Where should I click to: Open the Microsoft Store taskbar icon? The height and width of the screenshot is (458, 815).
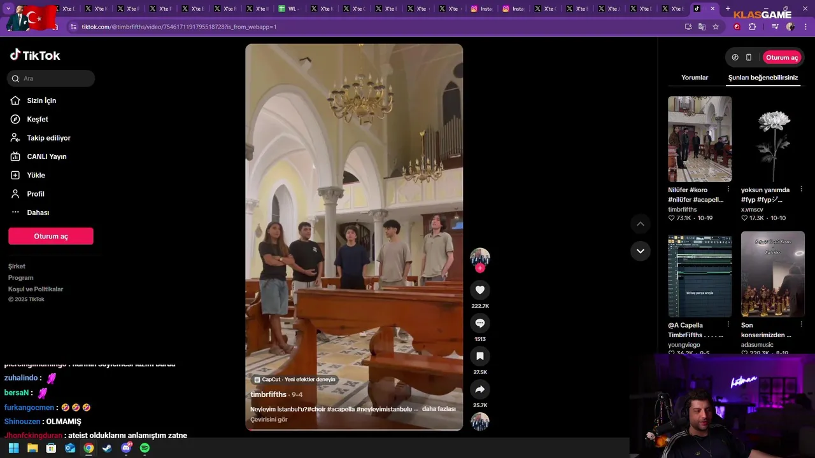tap(51, 448)
